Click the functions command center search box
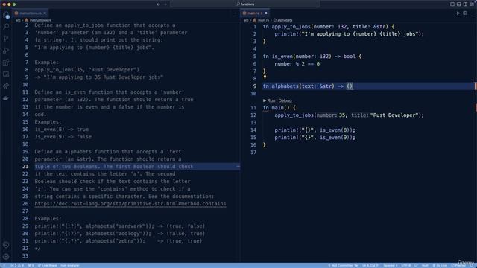This screenshot has width=477, height=268. 245,4
